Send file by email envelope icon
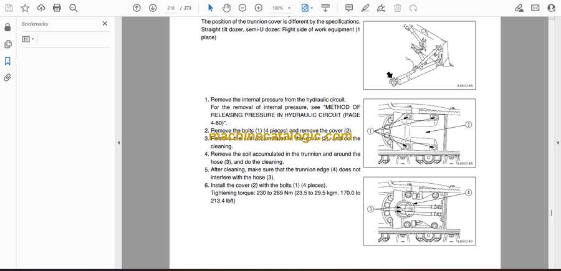The image size is (561, 271). [535, 8]
